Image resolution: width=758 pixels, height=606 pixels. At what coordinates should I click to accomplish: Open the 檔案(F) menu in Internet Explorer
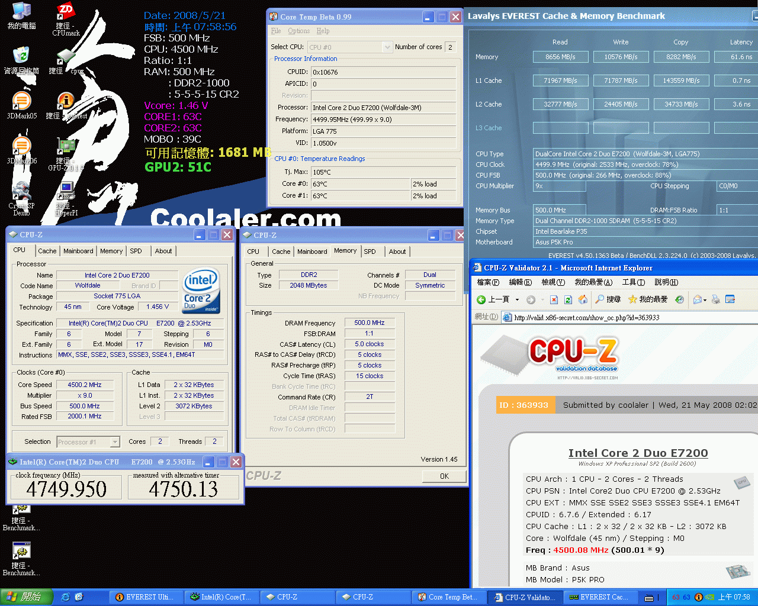(488, 282)
